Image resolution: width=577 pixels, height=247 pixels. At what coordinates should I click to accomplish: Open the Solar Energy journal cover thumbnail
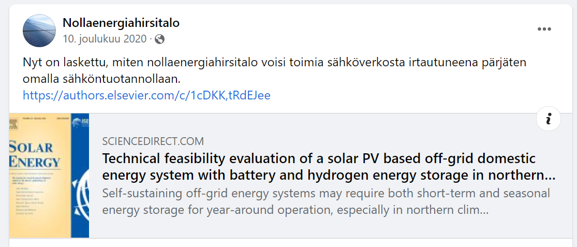pyautogui.click(x=49, y=175)
